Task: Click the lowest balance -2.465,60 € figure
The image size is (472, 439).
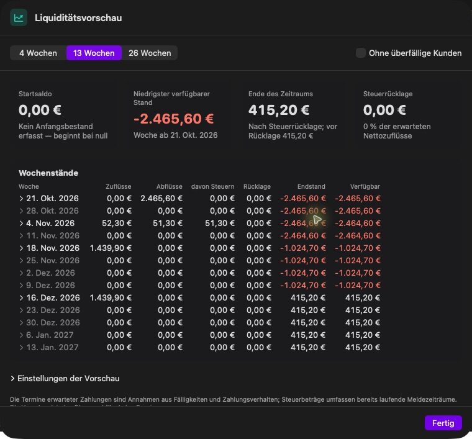Action: [x=174, y=119]
